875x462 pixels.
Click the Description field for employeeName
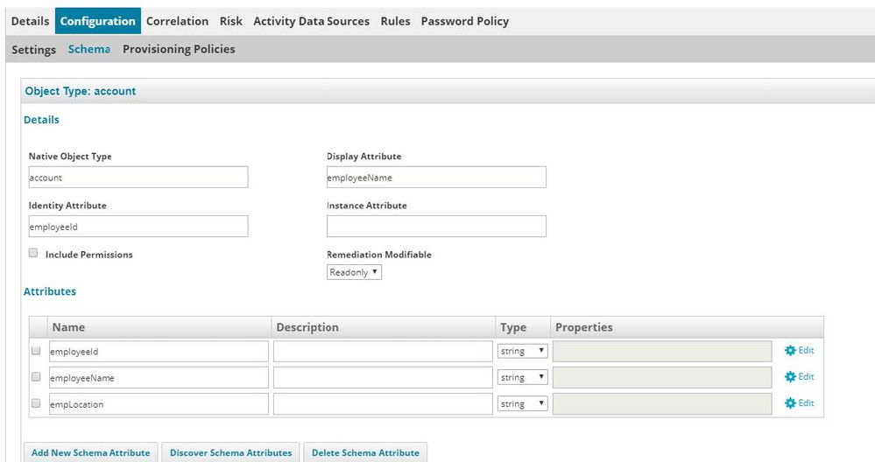pos(383,378)
